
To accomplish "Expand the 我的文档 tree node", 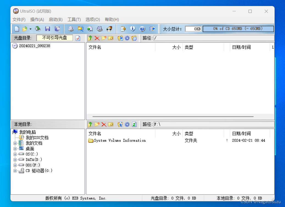I will (x=15, y=143).
